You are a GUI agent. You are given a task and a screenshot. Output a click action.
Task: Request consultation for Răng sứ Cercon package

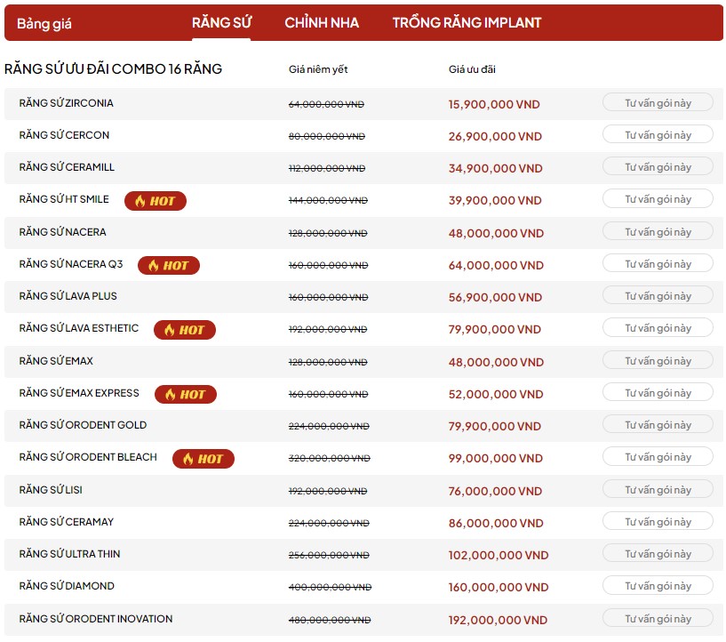[658, 135]
